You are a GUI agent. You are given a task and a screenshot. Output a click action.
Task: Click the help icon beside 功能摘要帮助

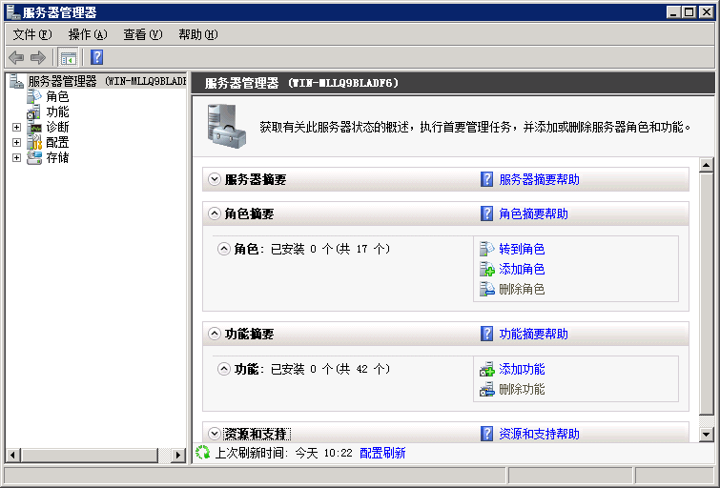tap(486, 334)
